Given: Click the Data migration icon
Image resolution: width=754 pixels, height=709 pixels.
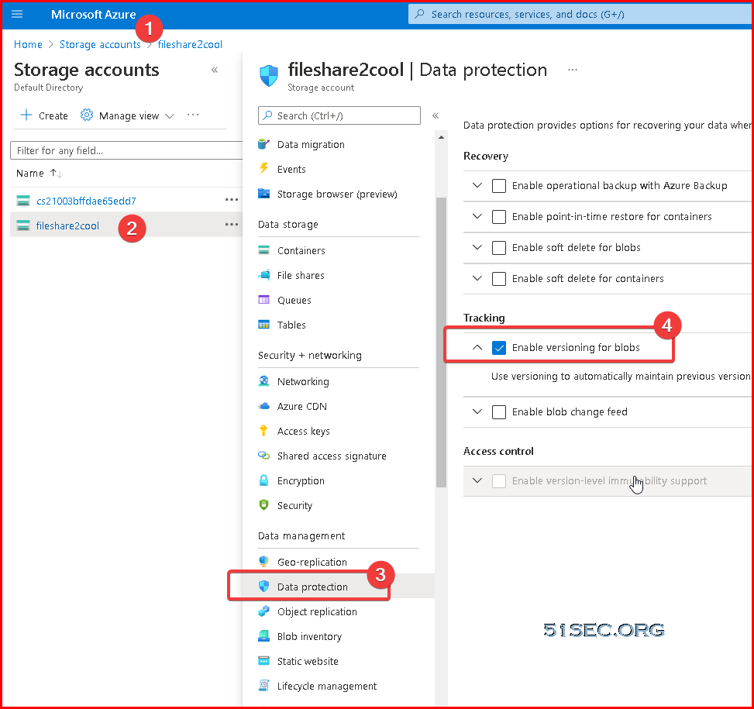Looking at the screenshot, I should tap(263, 144).
